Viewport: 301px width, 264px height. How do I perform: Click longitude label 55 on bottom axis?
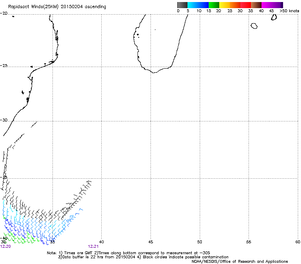coord(249,242)
